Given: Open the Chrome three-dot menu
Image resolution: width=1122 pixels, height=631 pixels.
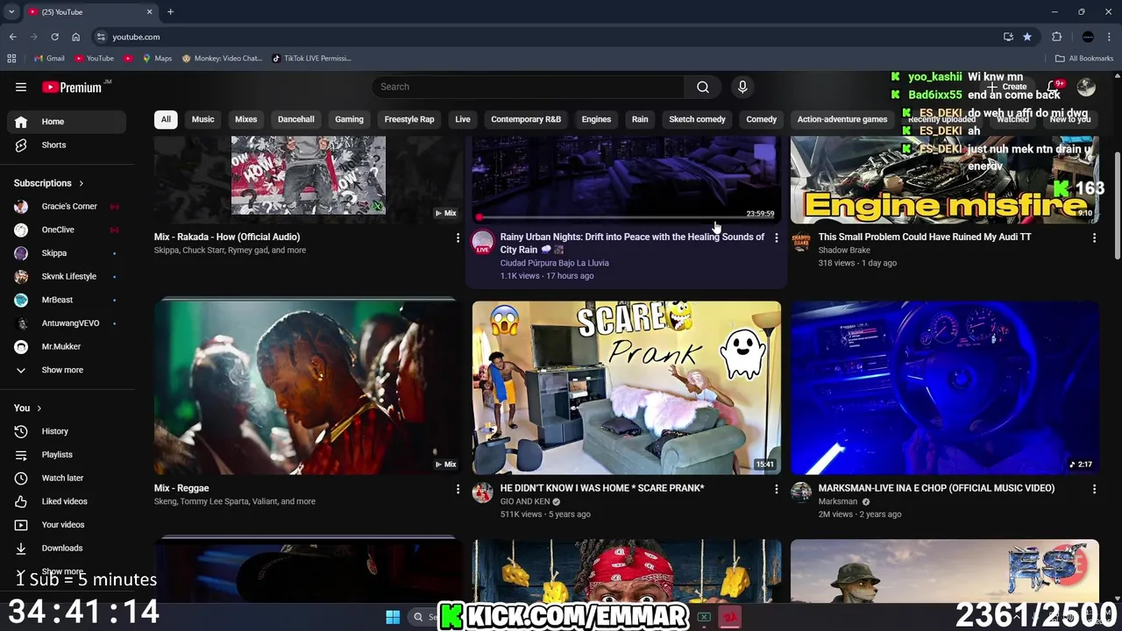Looking at the screenshot, I should click(x=1110, y=37).
